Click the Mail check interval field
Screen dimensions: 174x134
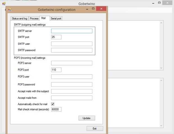pyautogui.click(x=56, y=109)
